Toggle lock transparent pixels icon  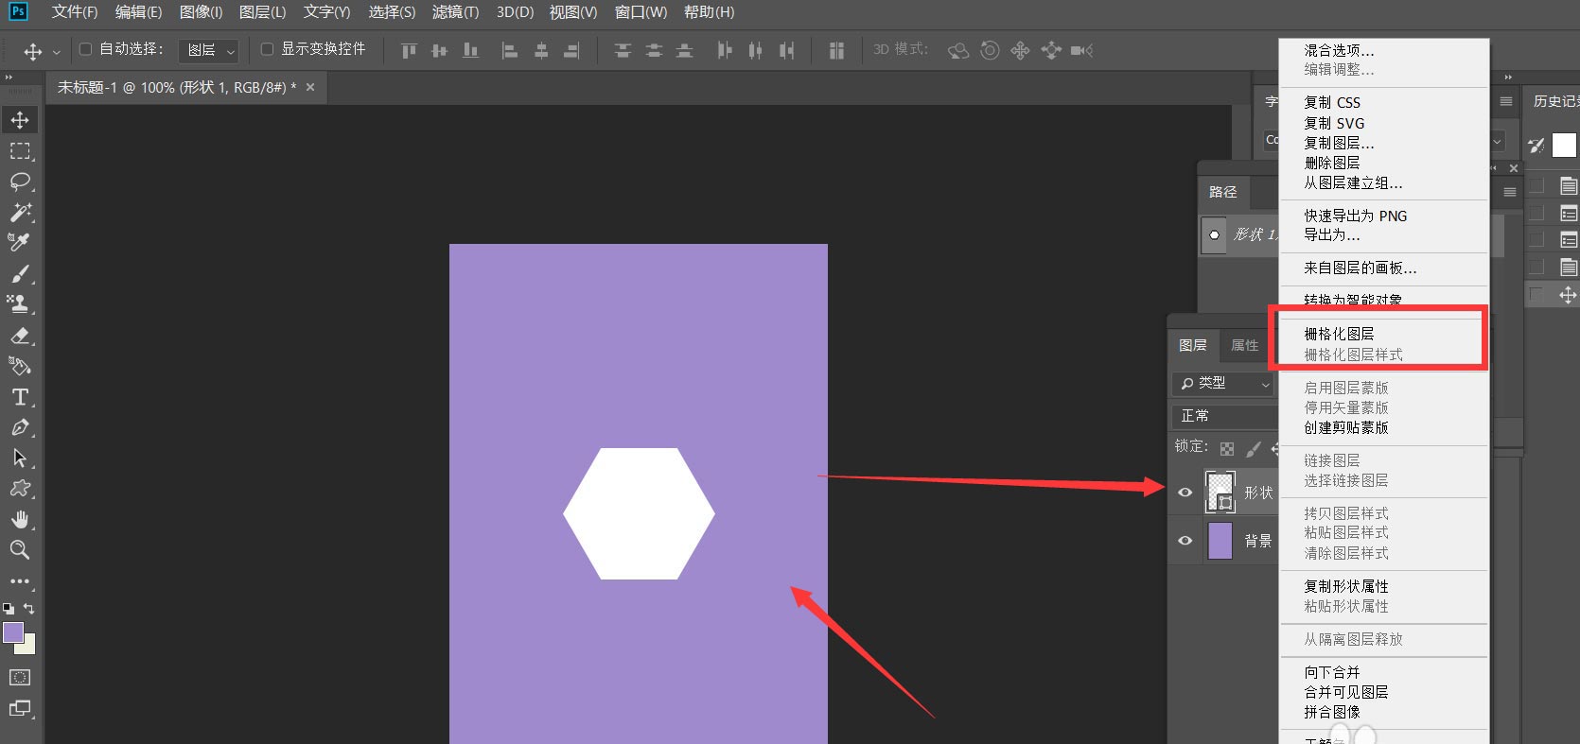click(x=1227, y=449)
